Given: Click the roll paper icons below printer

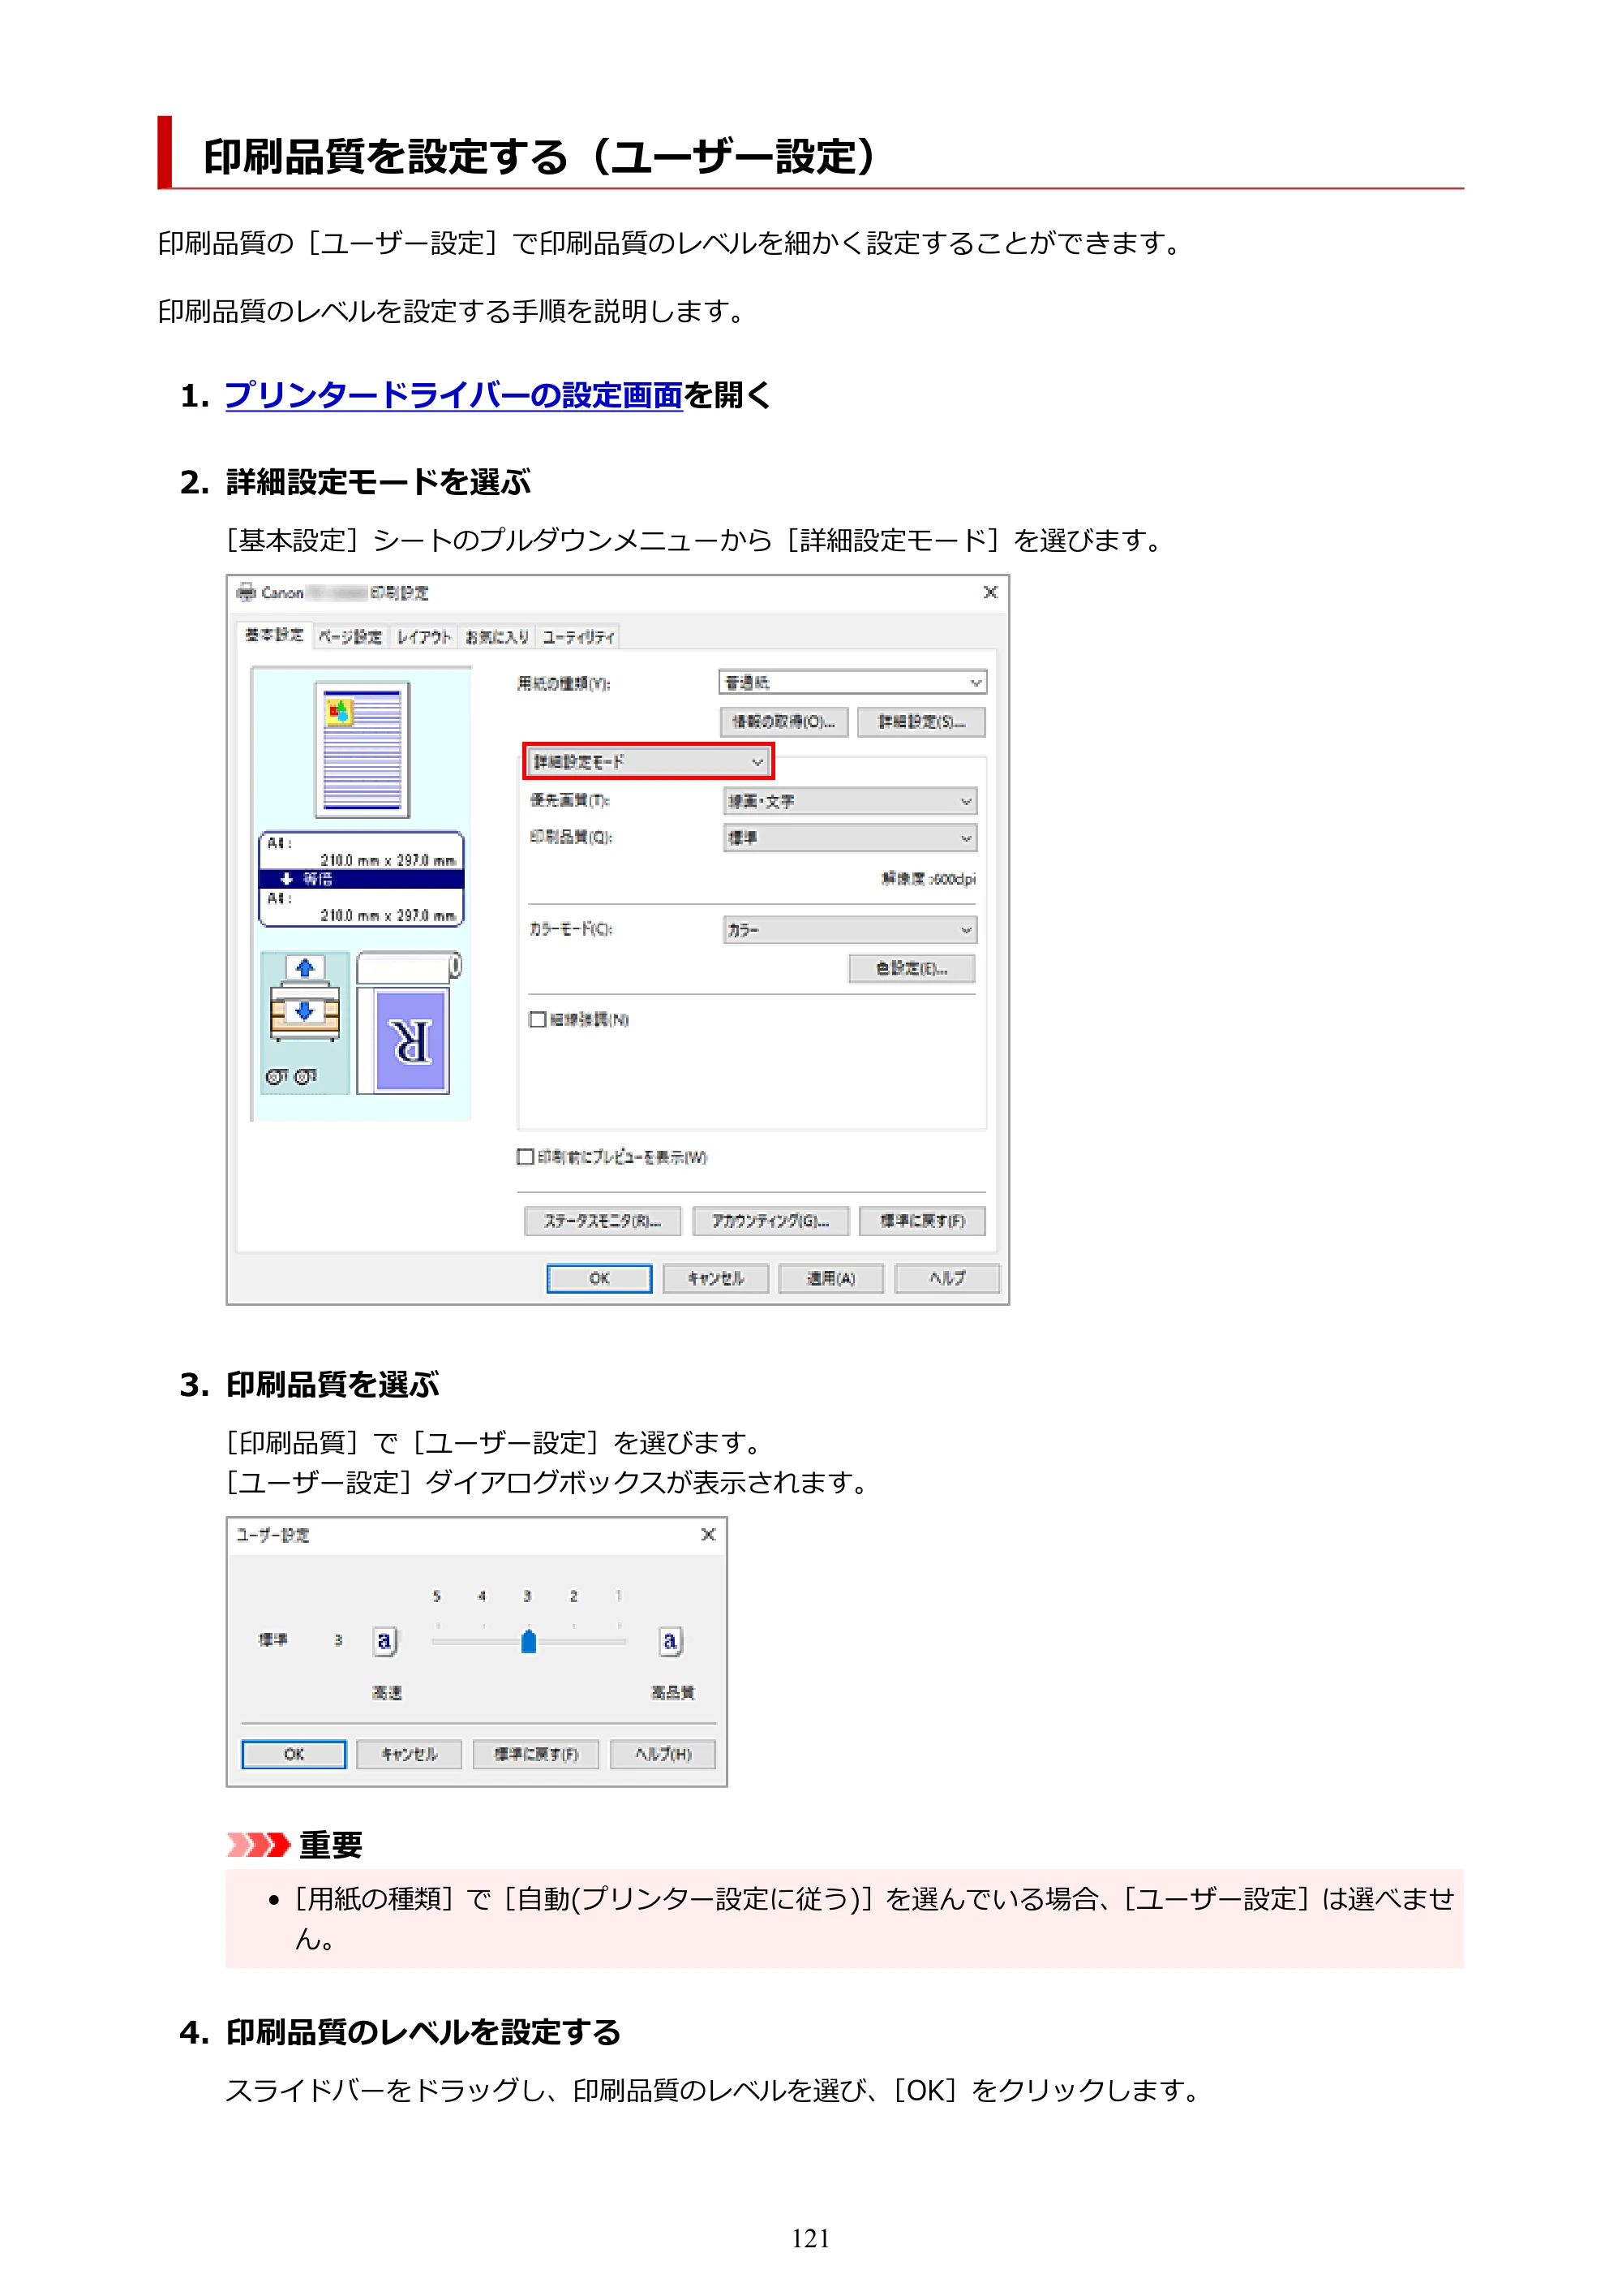Looking at the screenshot, I should pyautogui.click(x=291, y=1076).
